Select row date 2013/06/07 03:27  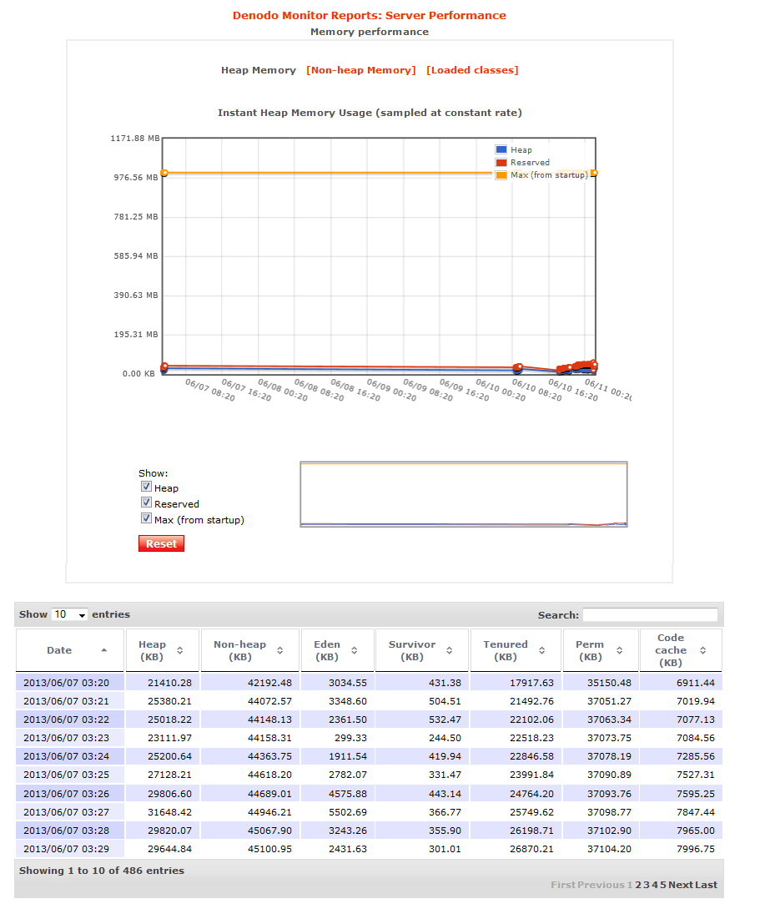tap(66, 812)
